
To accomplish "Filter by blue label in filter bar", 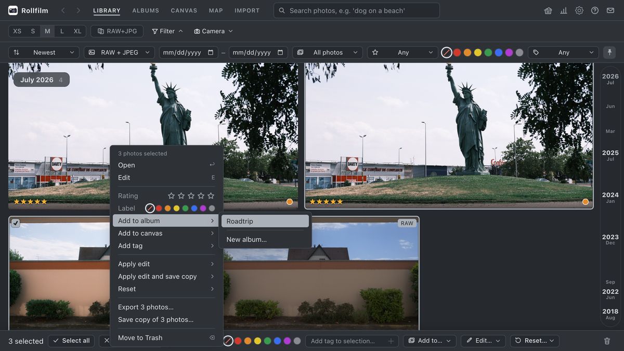I will tap(499, 53).
